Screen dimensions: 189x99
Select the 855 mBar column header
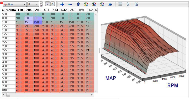pyautogui.click(x=81, y=10)
